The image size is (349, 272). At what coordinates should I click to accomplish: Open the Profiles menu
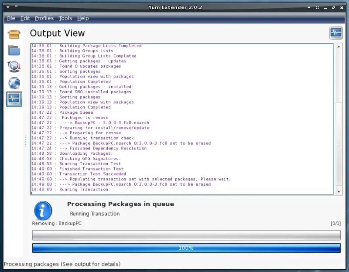[44, 18]
